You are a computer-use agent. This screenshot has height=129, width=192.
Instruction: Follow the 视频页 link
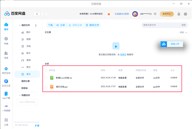pyautogui.click(x=123, y=55)
